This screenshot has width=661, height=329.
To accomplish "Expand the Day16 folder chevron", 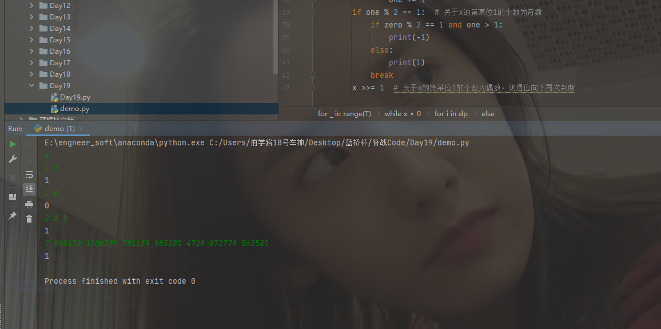I will (31, 51).
